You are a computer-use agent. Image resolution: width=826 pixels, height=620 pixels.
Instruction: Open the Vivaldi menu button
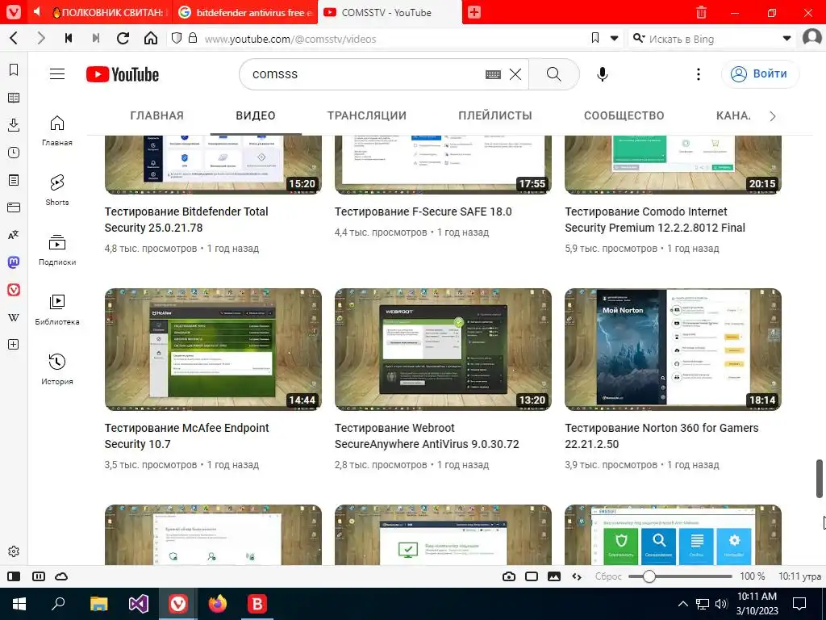point(14,12)
